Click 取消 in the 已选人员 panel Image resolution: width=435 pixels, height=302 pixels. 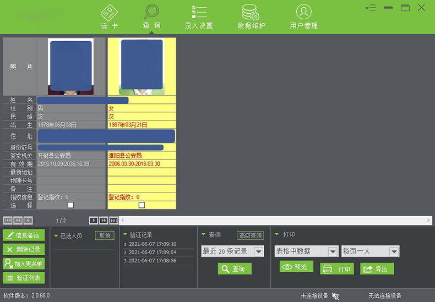point(104,235)
